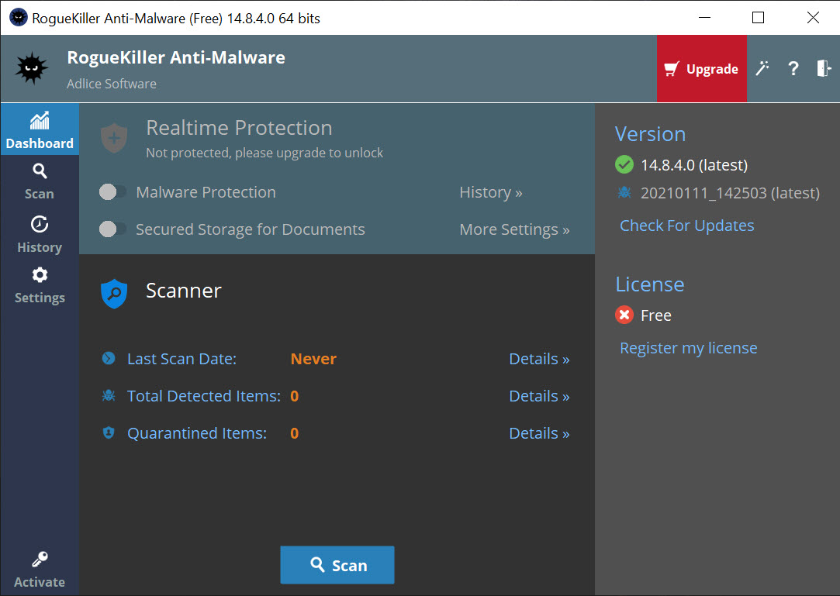
Task: Switch to the Scan sidebar tab
Action: 40,182
